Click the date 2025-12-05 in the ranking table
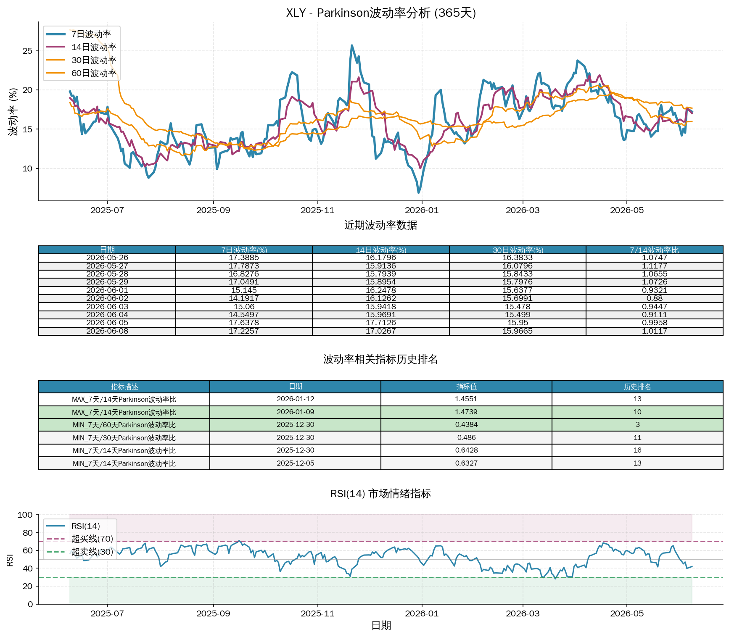Viewport: 729px width, 637px height. (296, 463)
